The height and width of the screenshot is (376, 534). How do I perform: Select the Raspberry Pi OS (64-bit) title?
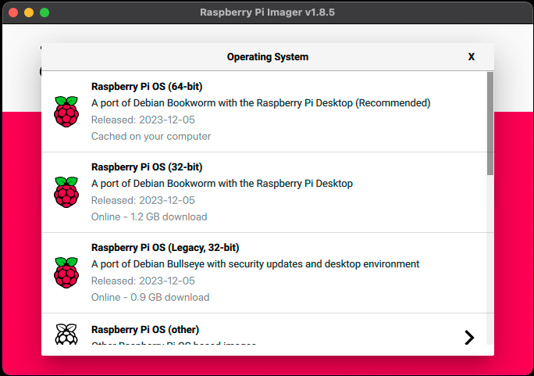[x=147, y=87]
